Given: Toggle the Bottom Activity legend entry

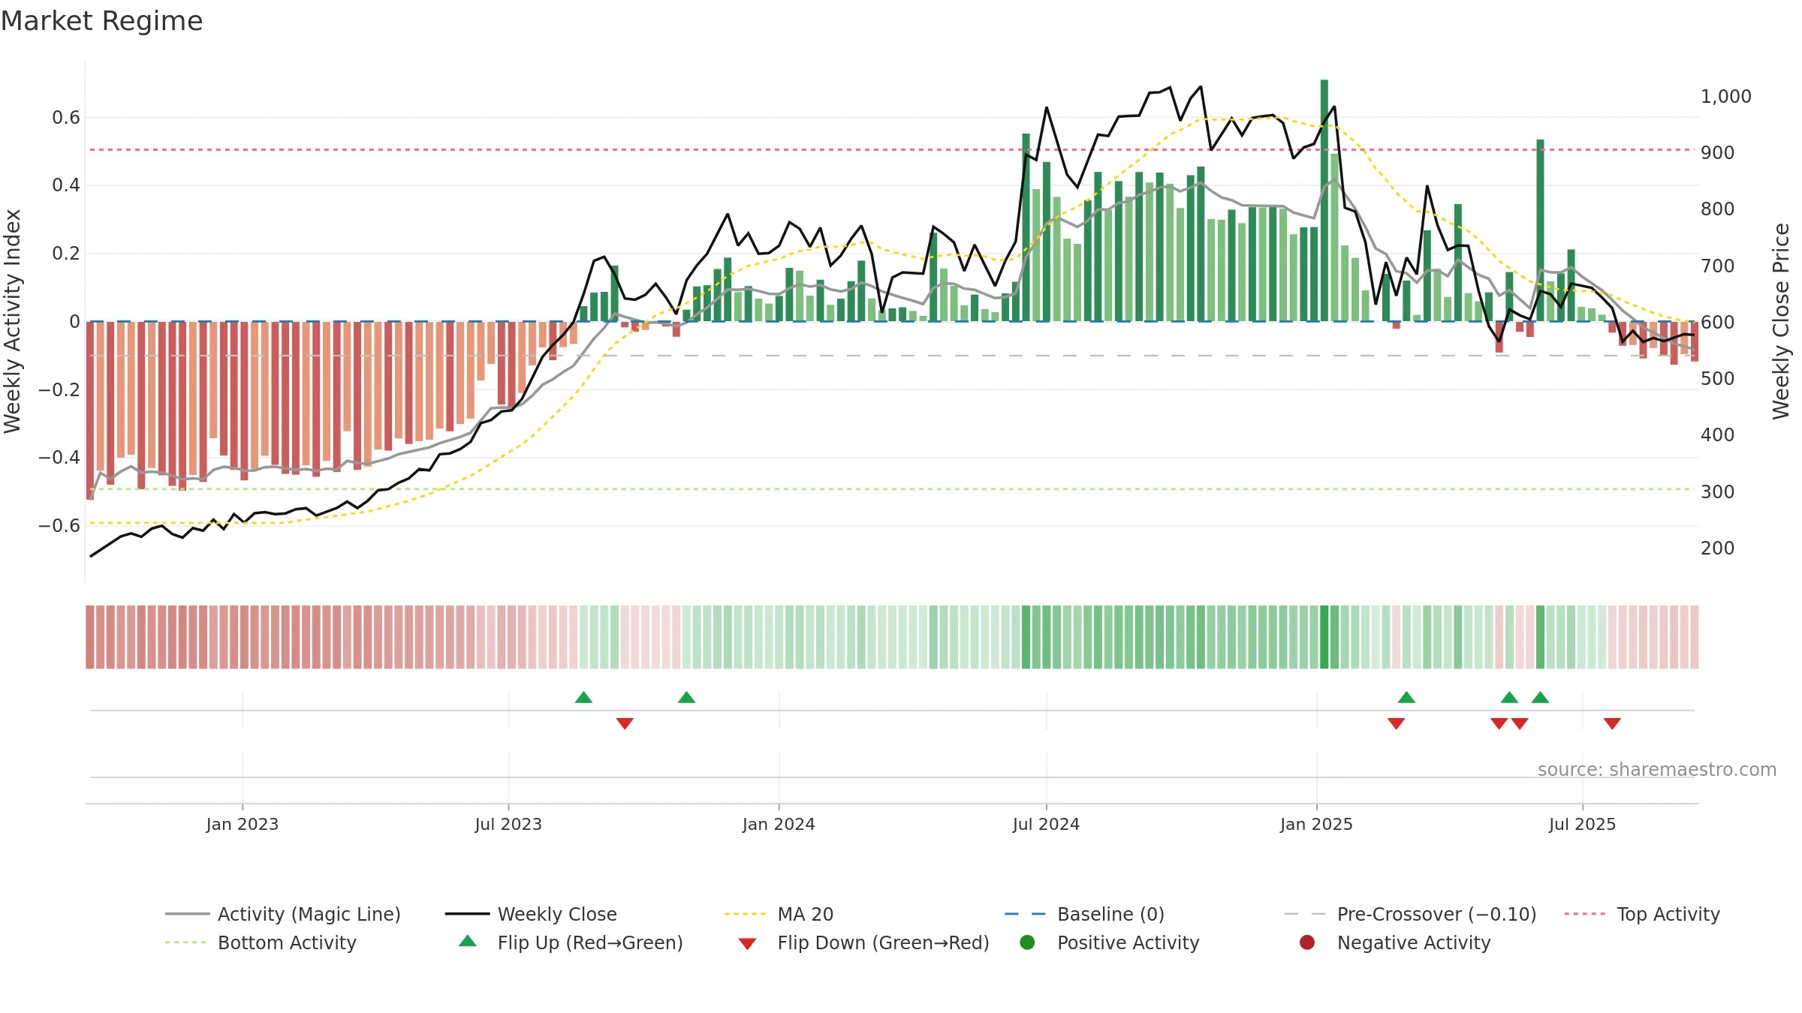Looking at the screenshot, I should click(x=261, y=942).
